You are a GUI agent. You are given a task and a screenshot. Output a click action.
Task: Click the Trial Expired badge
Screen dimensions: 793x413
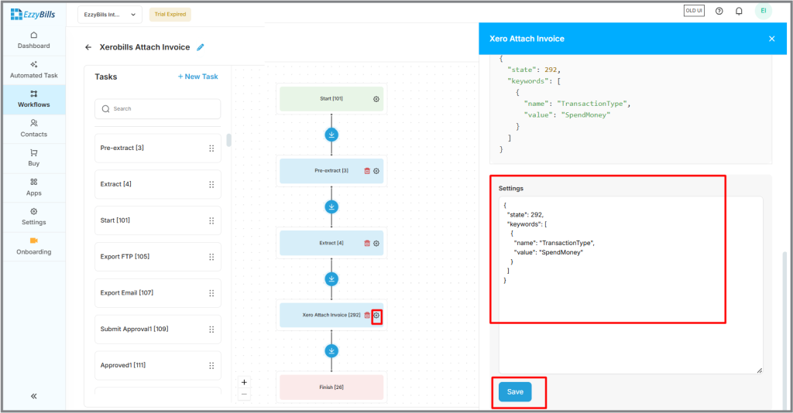point(170,15)
